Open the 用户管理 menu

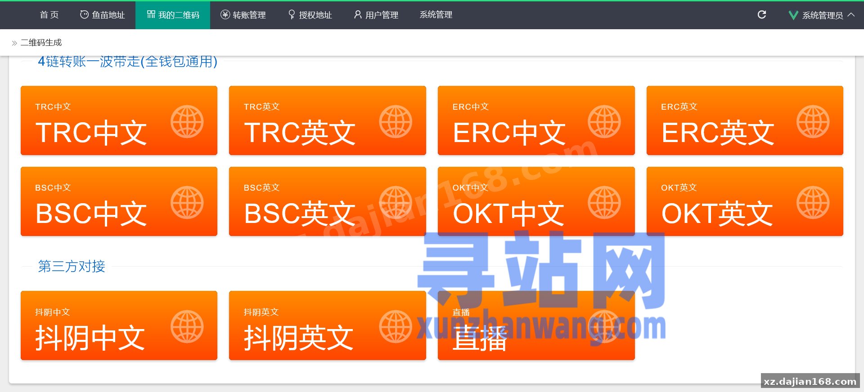(376, 15)
